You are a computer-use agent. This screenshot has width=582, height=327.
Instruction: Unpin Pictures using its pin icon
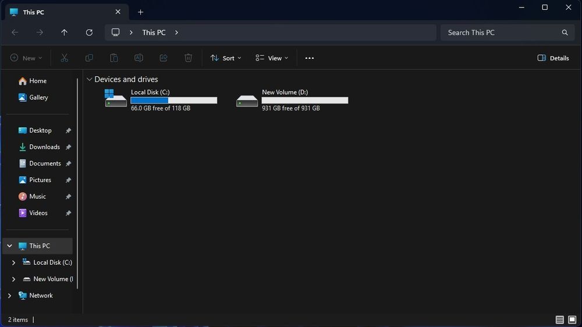pyautogui.click(x=68, y=180)
